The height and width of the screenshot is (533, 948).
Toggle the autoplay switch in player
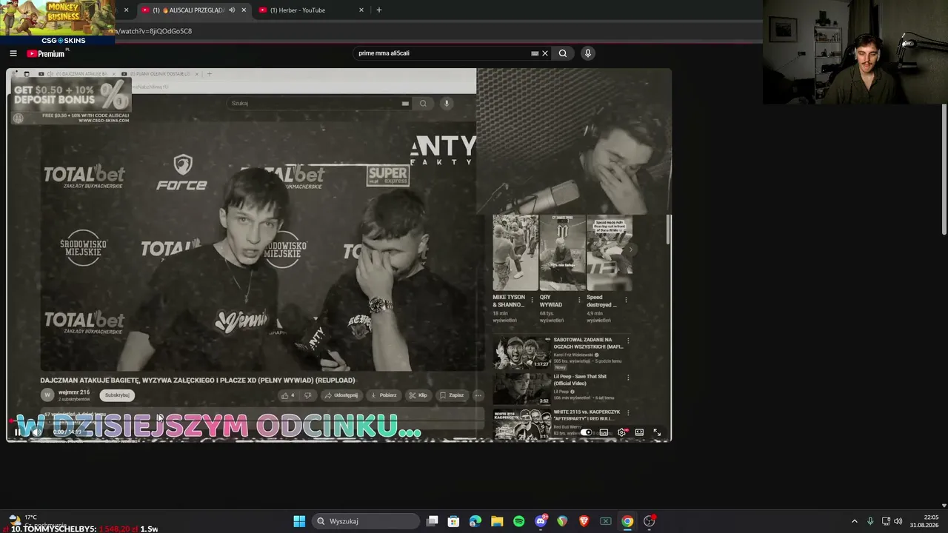[586, 432]
